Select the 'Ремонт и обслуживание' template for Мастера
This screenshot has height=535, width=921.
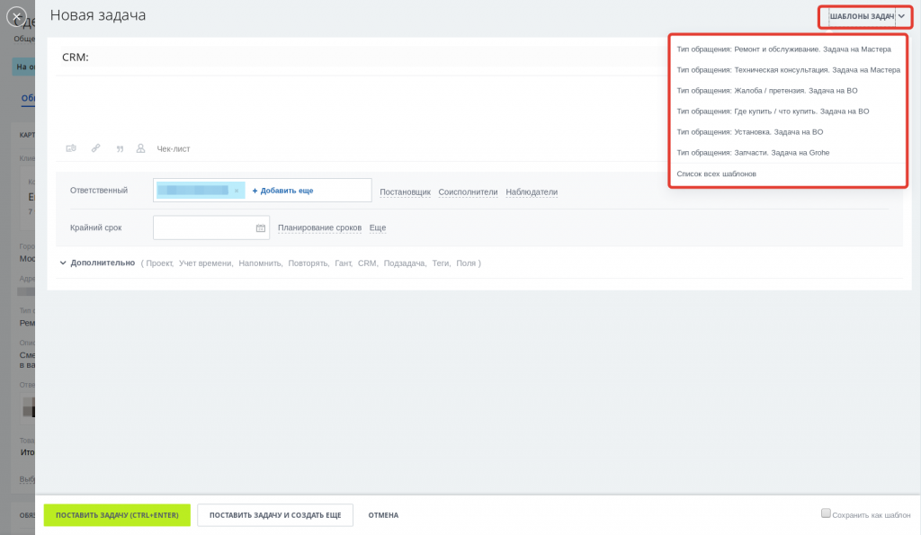click(783, 49)
